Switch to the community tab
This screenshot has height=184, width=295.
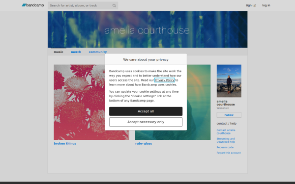tap(98, 52)
